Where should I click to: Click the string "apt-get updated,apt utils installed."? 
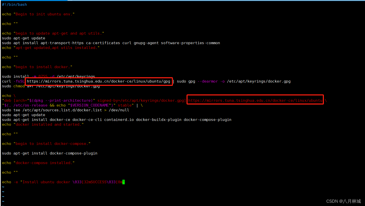(x=57, y=48)
